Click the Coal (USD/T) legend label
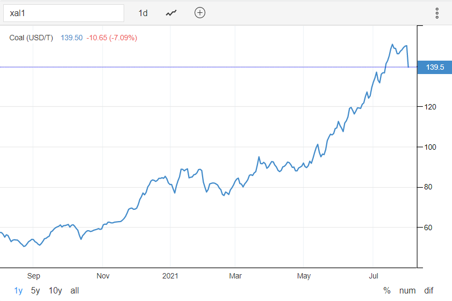Viewport: 452px width, 301px height. [x=31, y=38]
